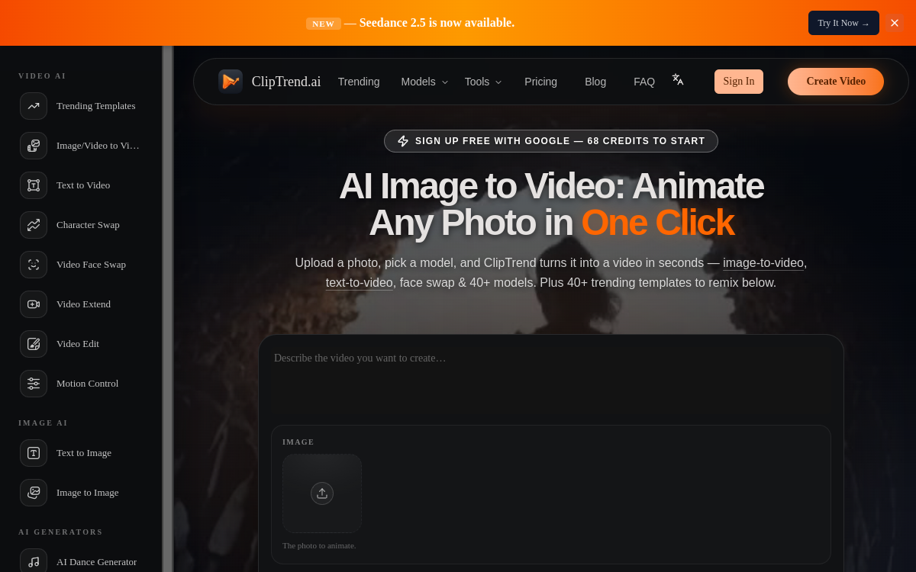Select the Text to Video icon
916x572 pixels.
(34, 185)
